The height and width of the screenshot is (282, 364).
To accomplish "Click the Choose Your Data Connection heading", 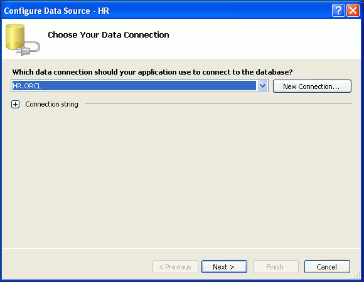I will tap(109, 34).
